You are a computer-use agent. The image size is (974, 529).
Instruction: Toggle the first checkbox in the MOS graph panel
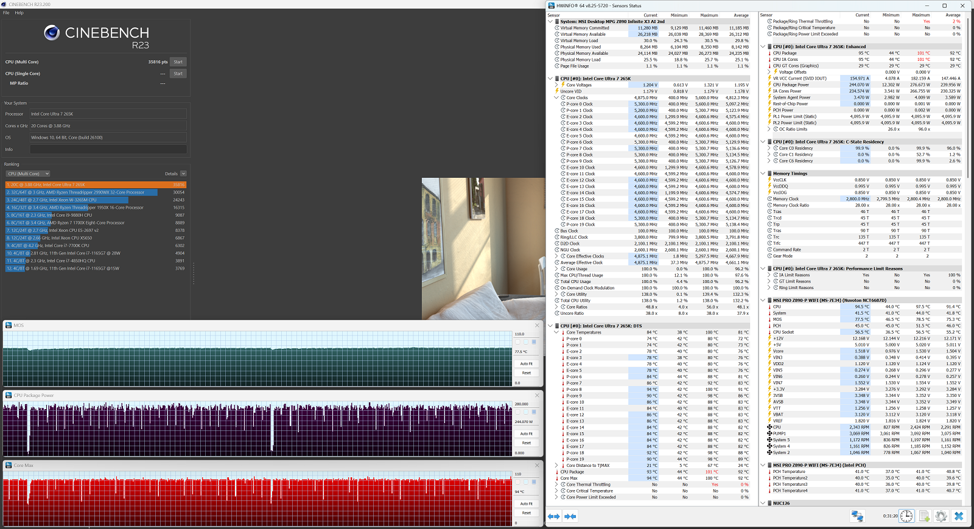pos(518,342)
